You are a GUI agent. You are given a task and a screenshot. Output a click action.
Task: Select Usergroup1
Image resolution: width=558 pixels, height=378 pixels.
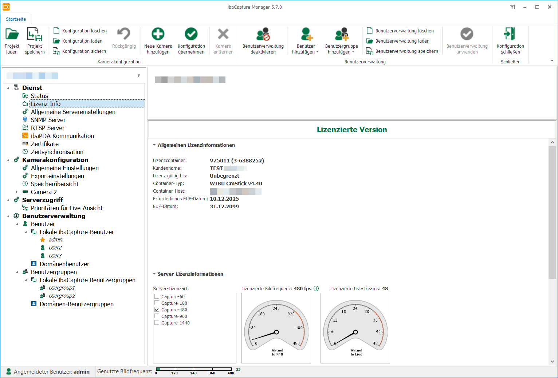click(62, 288)
